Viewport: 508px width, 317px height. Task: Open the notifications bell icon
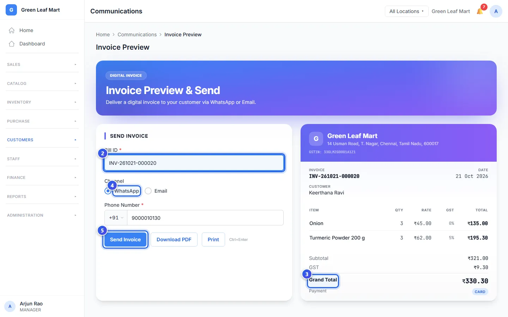coord(480,11)
